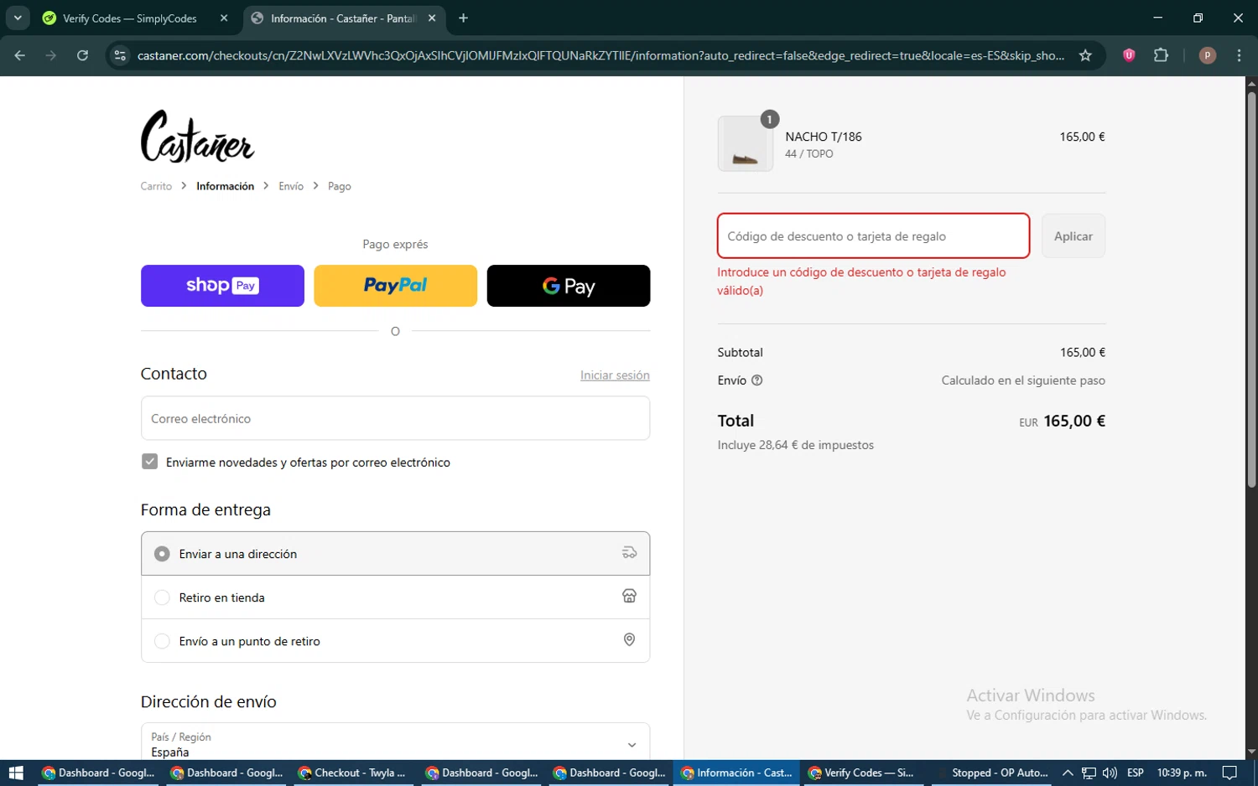Select the Pago breadcrumb step

(340, 186)
